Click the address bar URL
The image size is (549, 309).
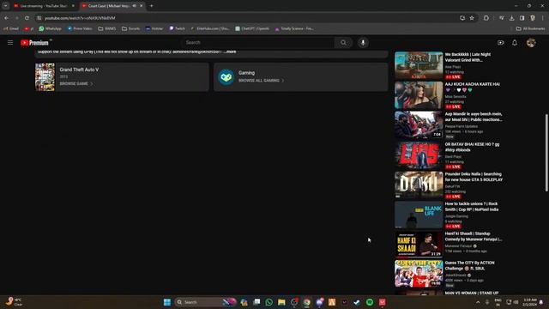pyautogui.click(x=80, y=18)
